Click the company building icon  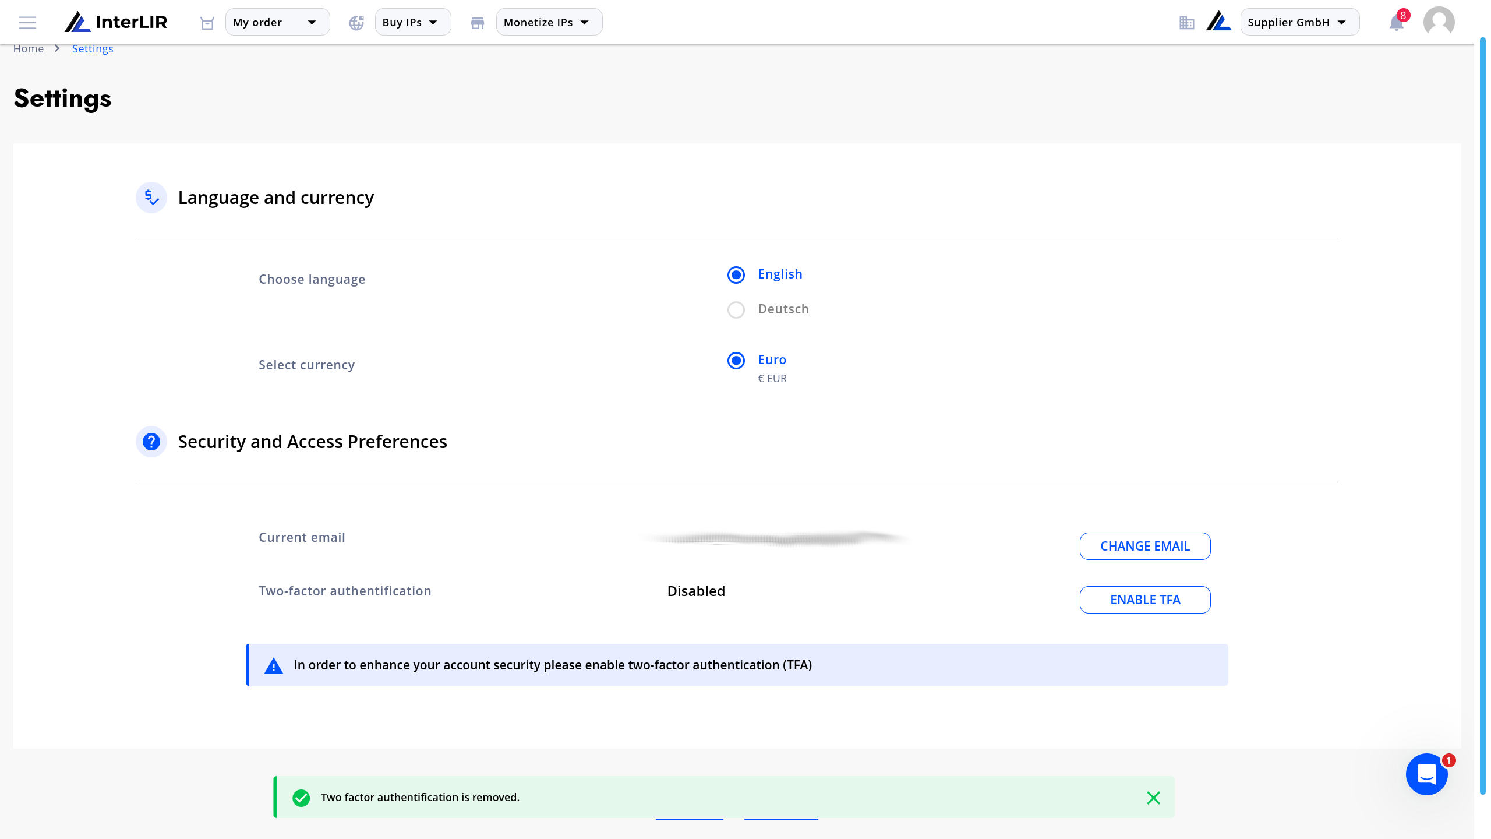1186,23
